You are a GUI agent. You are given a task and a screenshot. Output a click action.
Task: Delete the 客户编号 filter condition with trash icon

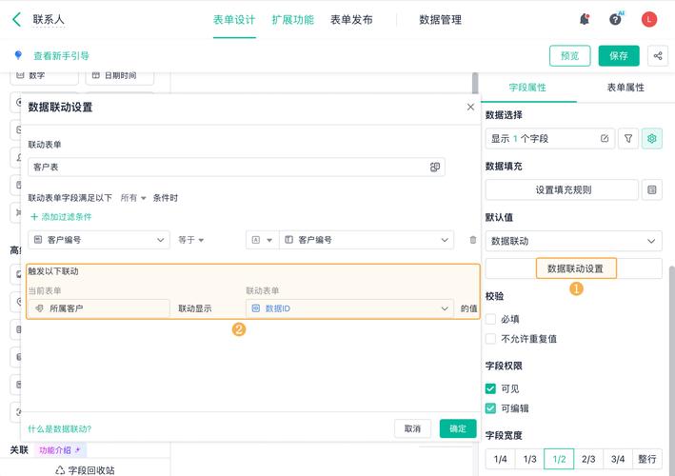tap(472, 240)
